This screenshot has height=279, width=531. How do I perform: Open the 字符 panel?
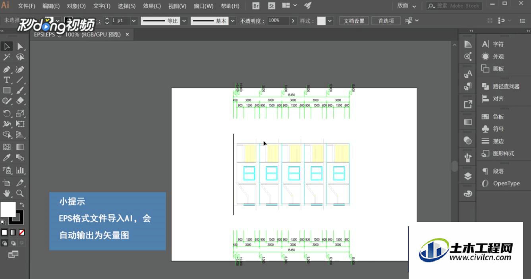492,44
